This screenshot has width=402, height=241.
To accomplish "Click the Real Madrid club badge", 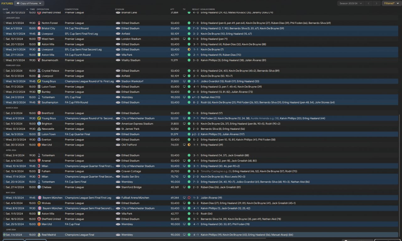I will 39,235.
